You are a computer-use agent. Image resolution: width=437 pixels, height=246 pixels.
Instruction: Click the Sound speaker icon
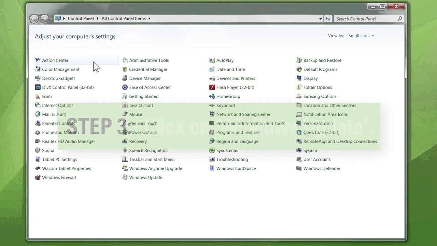tap(38, 151)
